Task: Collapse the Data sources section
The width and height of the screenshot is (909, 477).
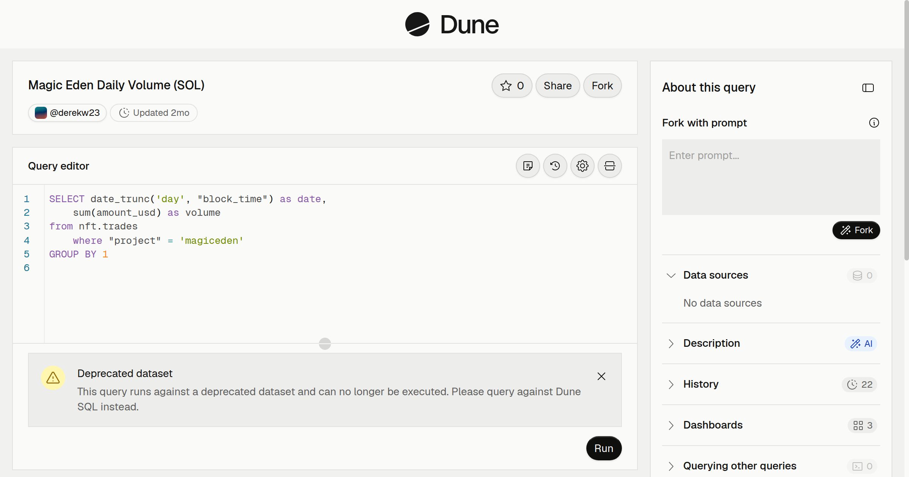Action: 671,276
